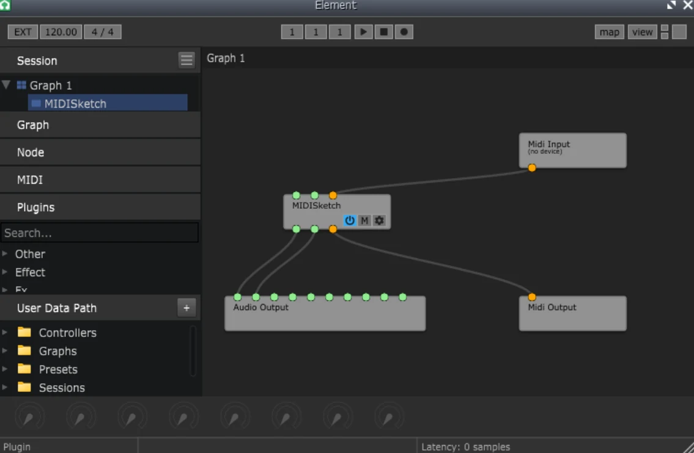Select the Graphs folder icon
This screenshot has height=453, width=694.
point(24,350)
